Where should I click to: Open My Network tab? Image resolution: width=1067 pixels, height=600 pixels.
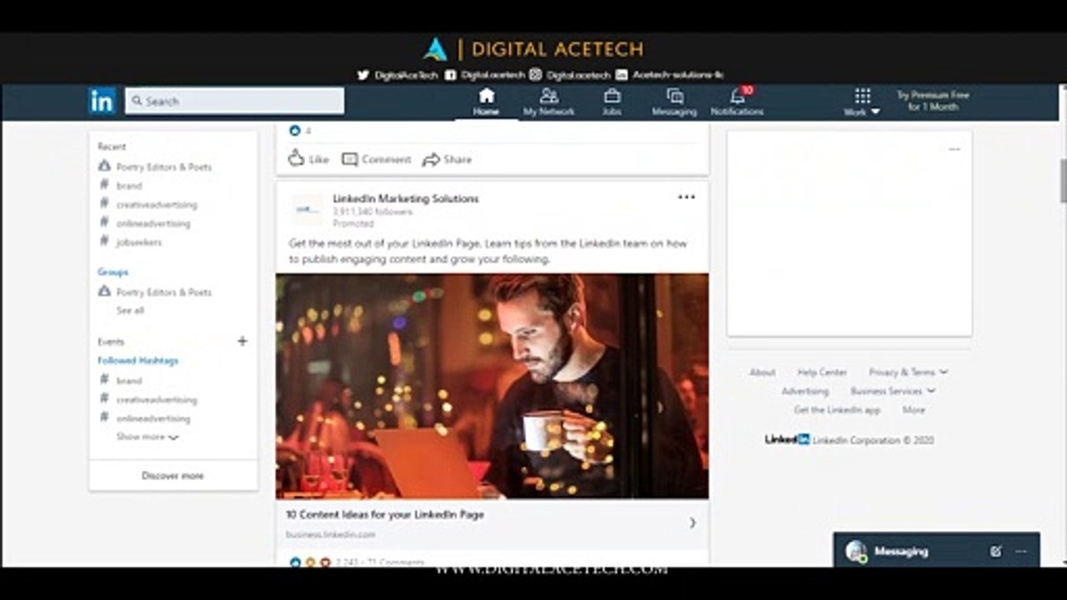click(549, 102)
